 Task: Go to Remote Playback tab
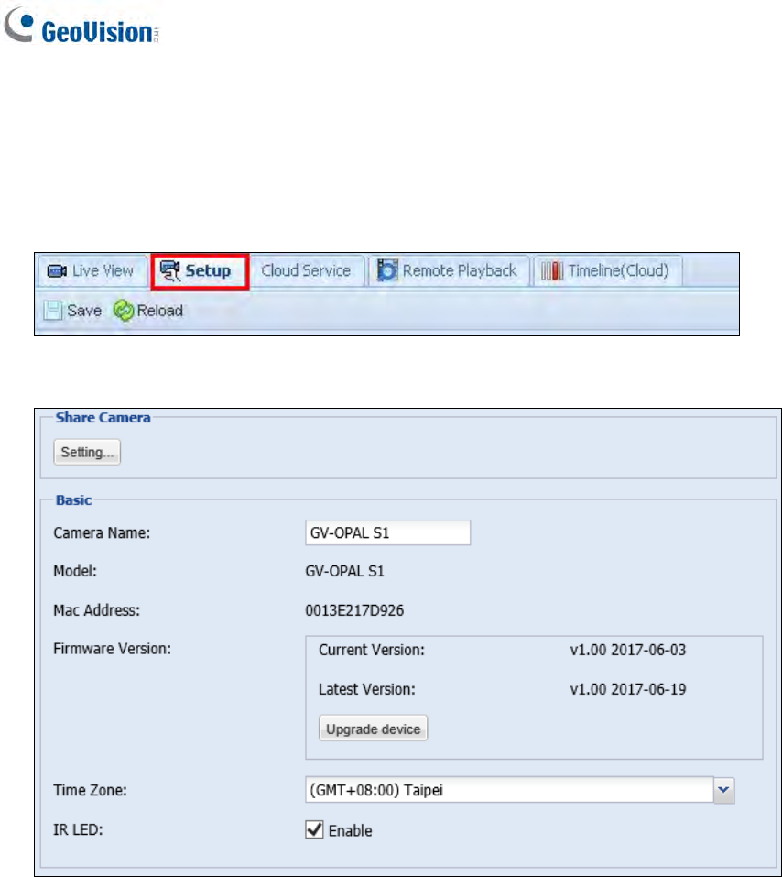[449, 271]
